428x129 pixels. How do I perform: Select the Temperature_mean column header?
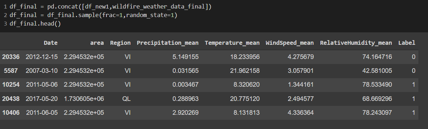(x=232, y=43)
